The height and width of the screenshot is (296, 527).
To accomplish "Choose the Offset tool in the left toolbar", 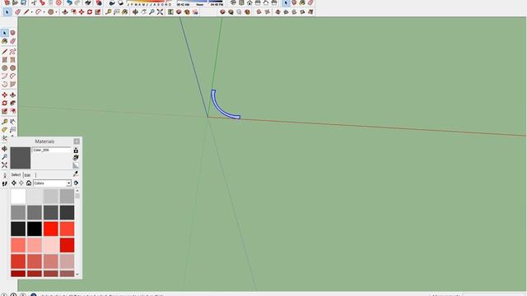I will point(13,111).
